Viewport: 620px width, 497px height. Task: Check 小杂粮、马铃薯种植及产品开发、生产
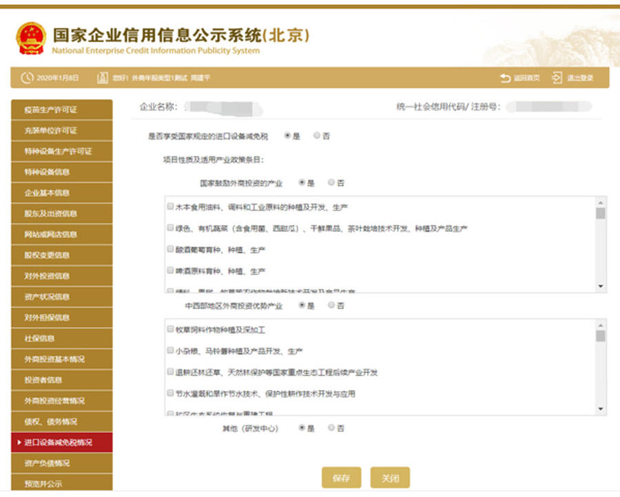[170, 350]
